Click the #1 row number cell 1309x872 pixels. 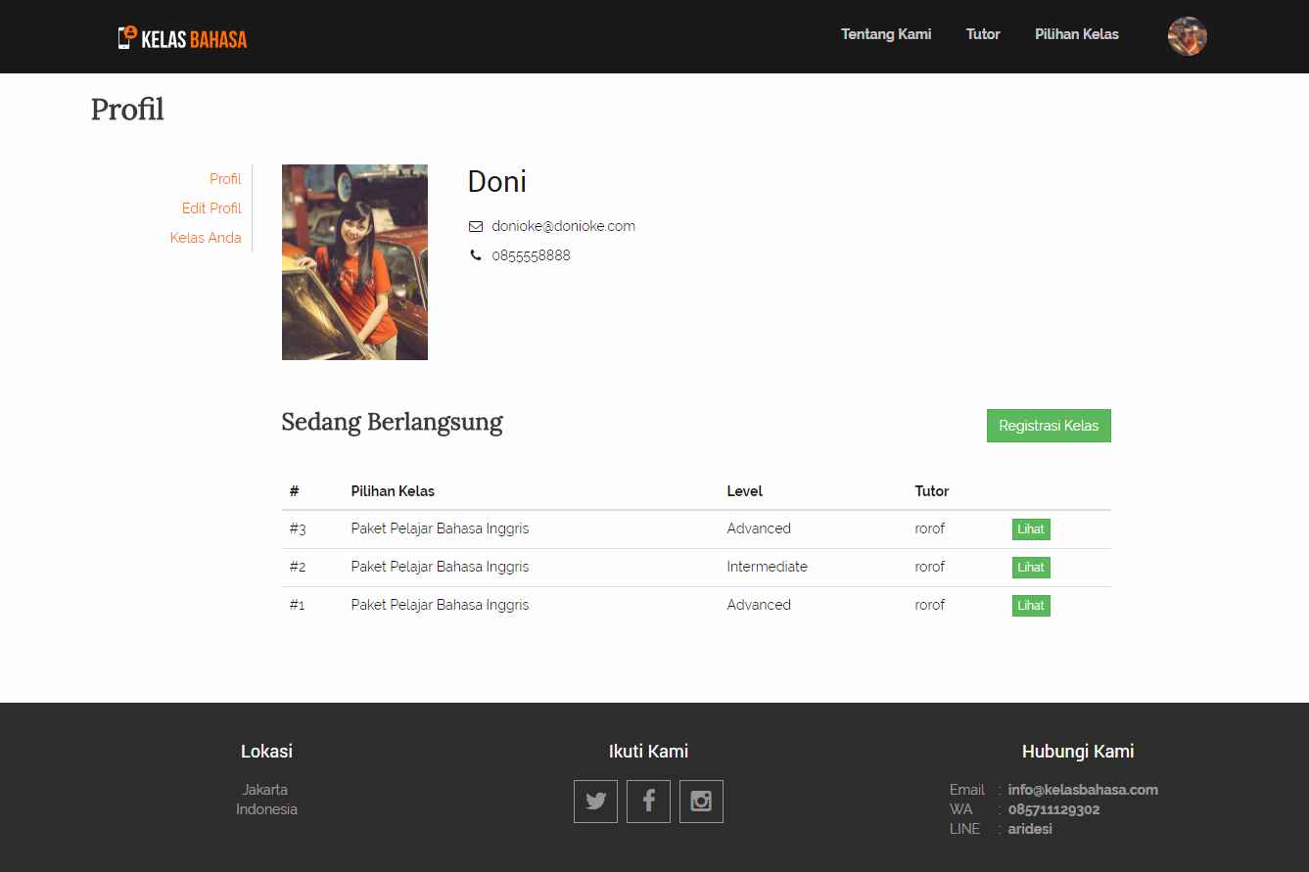pos(297,606)
